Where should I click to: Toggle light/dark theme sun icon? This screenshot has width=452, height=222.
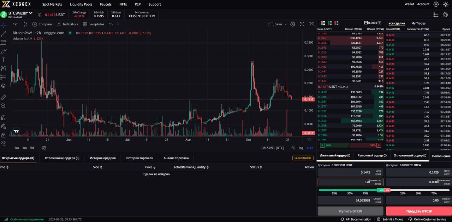[x=446, y=4]
